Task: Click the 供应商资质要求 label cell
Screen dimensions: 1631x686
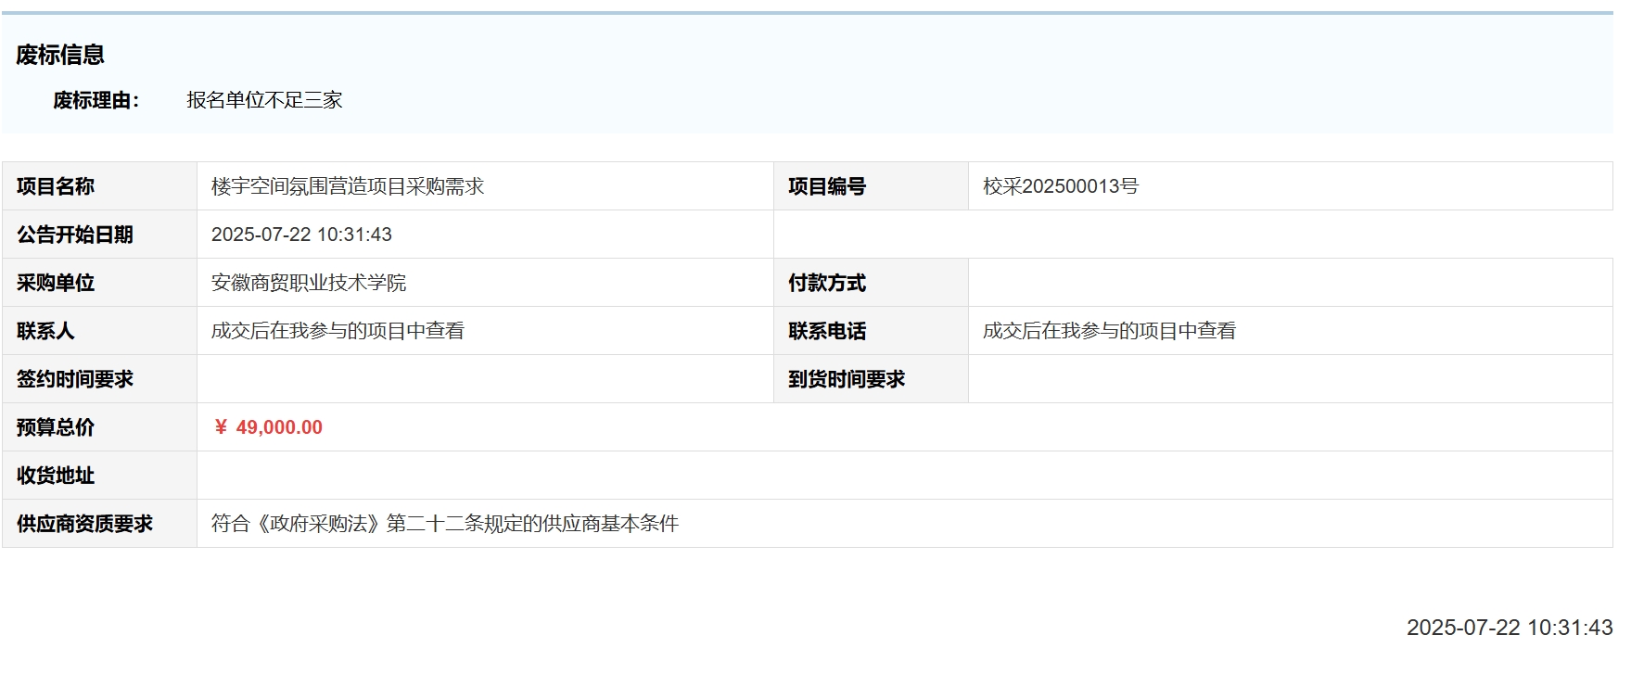Action: [x=84, y=524]
